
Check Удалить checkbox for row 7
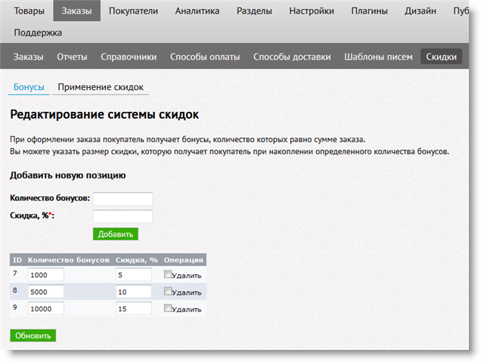(x=167, y=274)
